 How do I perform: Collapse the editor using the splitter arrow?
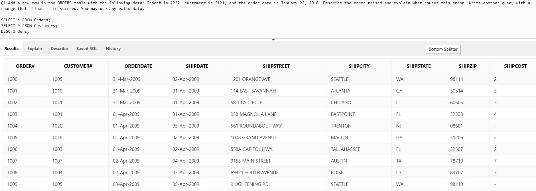coord(273,39)
